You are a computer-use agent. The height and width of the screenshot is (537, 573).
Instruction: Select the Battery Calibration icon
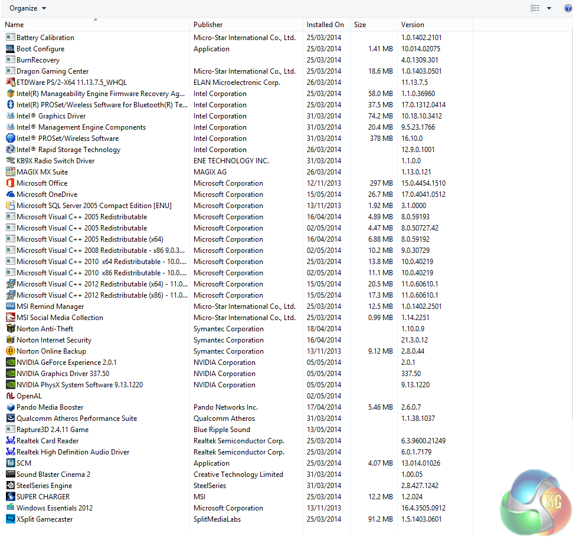[11, 37]
